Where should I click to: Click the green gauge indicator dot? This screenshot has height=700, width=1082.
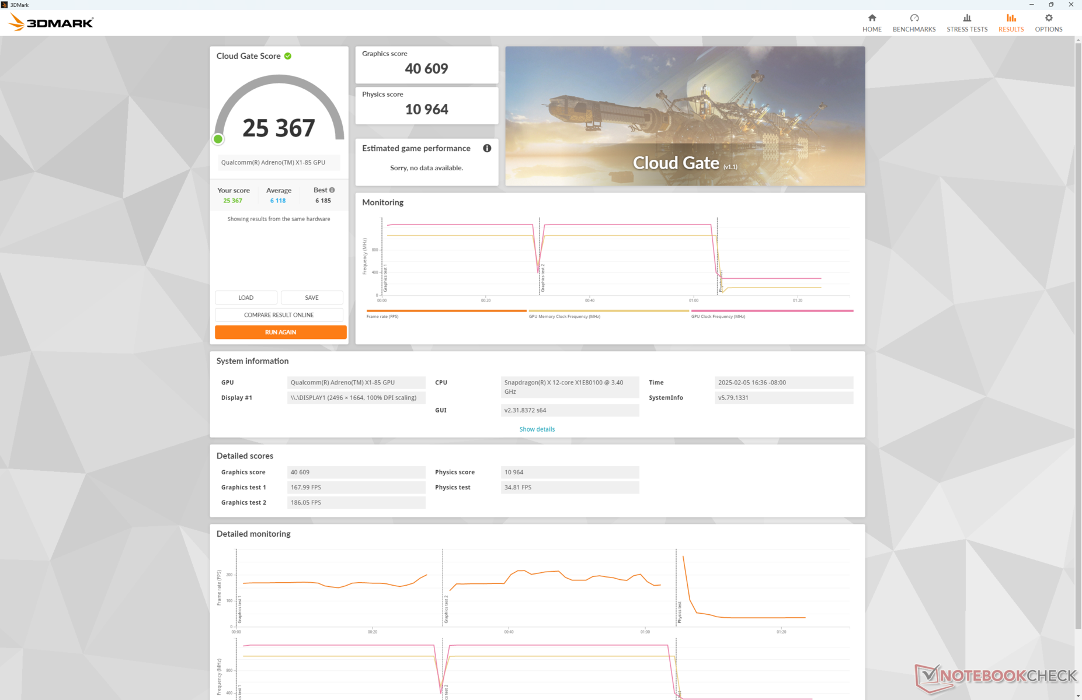[218, 139]
